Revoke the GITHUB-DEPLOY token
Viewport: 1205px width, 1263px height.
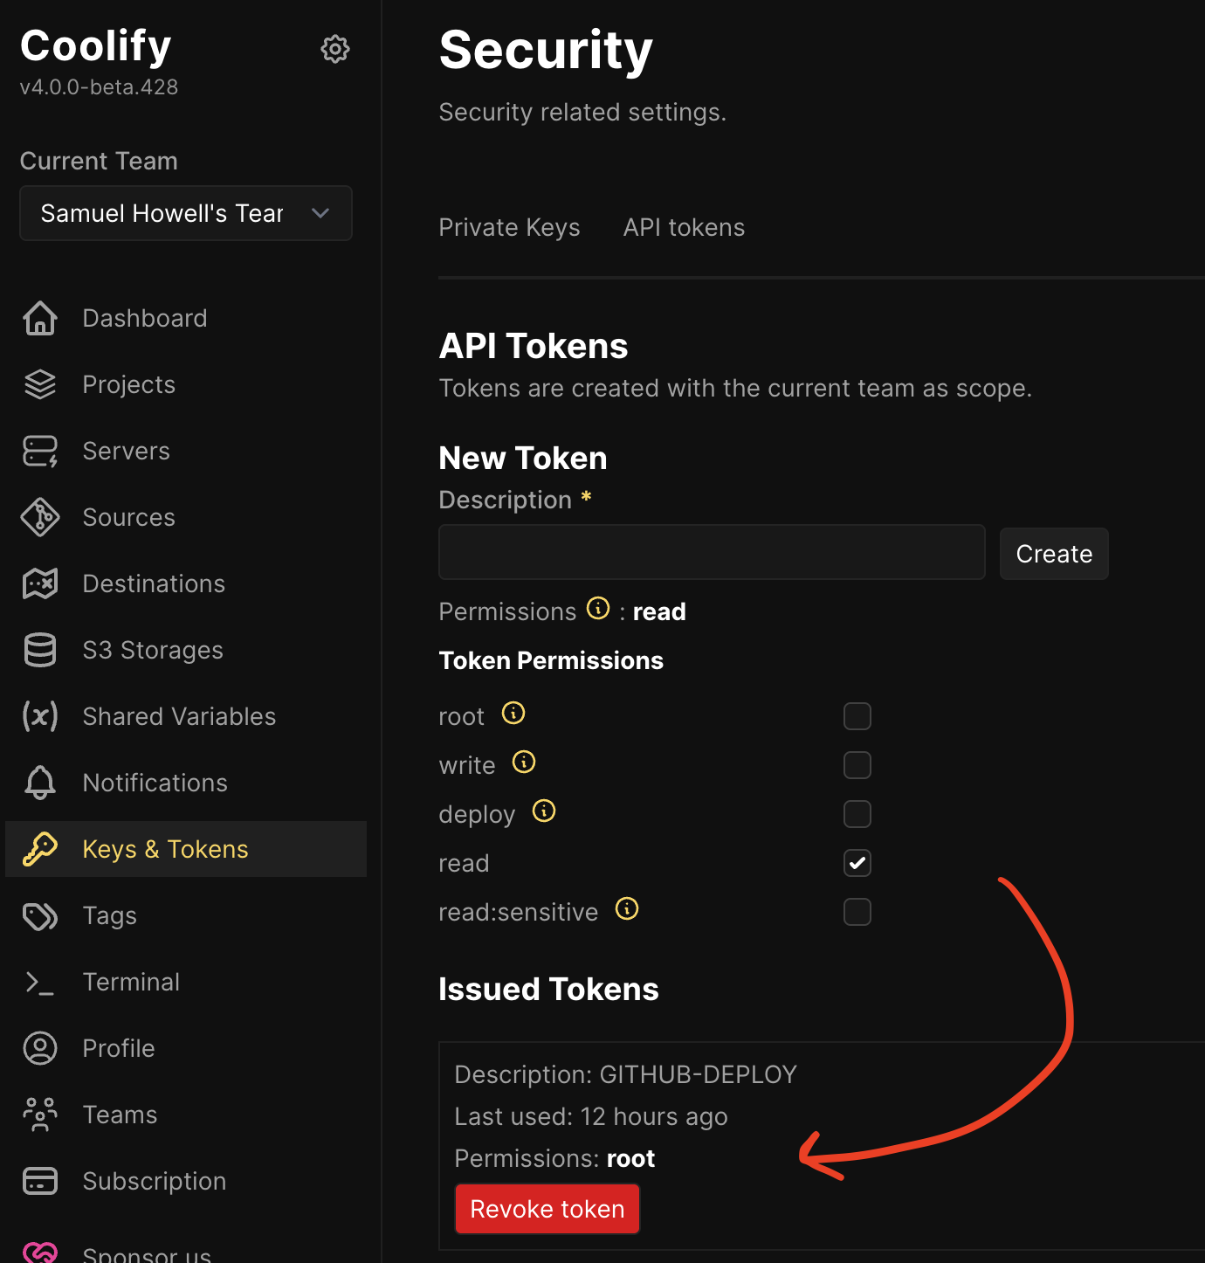point(547,1209)
